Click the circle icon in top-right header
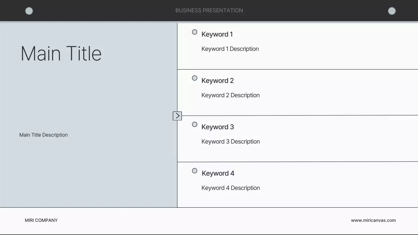The image size is (418, 235). (x=392, y=11)
